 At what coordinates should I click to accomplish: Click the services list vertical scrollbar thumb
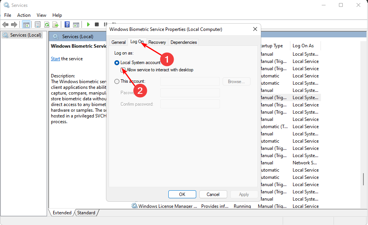click(x=363, y=179)
